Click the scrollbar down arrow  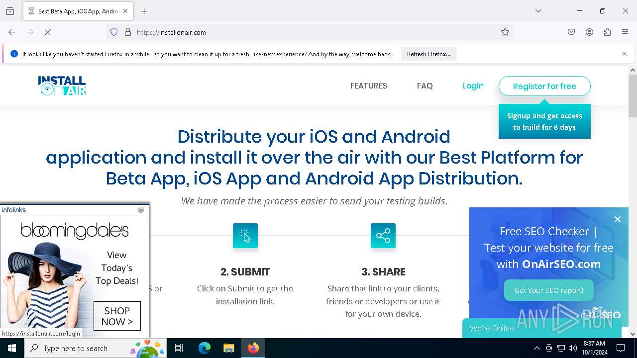tap(633, 334)
